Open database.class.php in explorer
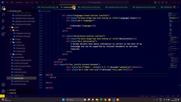 [23, 33]
